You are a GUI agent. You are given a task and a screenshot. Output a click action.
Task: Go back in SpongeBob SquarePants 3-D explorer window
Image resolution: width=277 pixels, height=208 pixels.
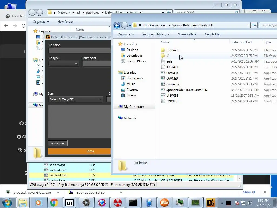coord(117,25)
